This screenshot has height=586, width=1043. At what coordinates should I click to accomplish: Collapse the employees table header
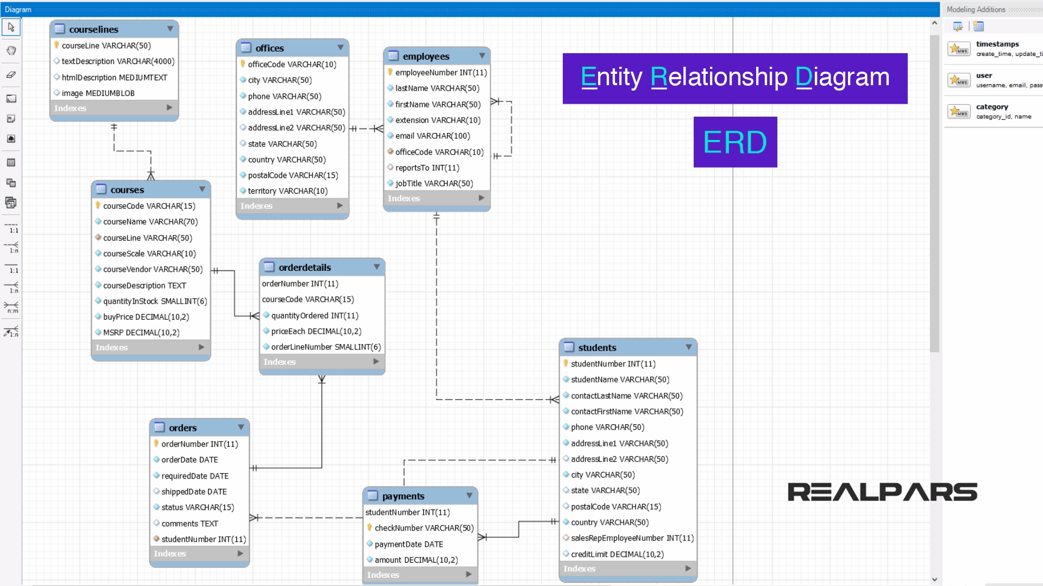click(481, 56)
